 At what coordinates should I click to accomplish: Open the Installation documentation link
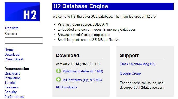[13, 78]
